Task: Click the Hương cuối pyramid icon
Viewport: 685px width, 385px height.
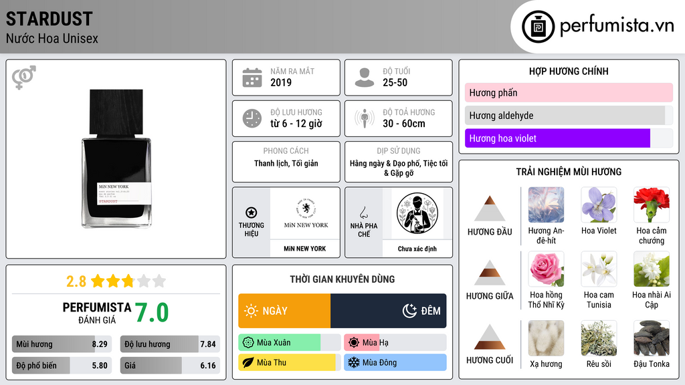Action: coord(490,337)
